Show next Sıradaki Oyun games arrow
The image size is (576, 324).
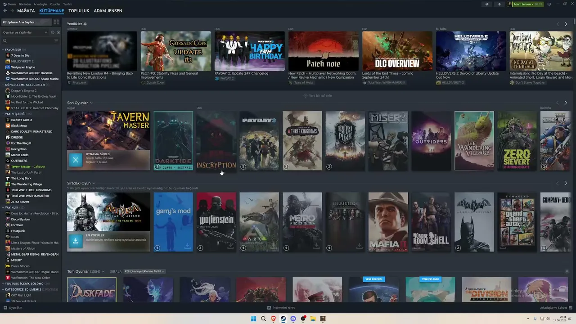point(566,184)
